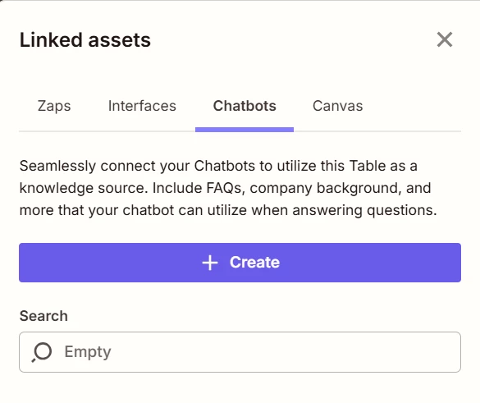Click the plus icon on Create
This screenshot has height=403, width=480.
[210, 263]
